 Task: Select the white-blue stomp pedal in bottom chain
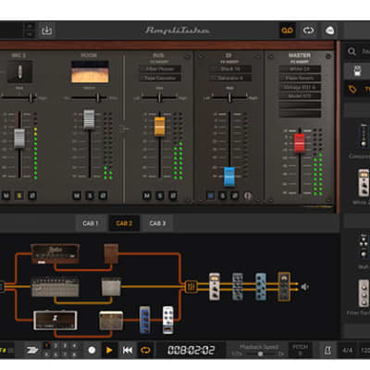(x=168, y=320)
